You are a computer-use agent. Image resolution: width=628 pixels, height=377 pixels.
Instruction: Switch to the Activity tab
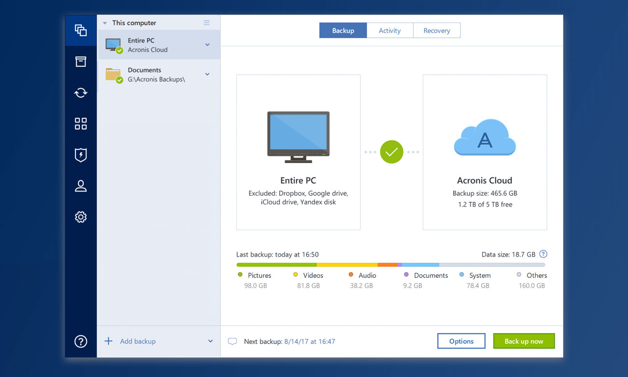pos(390,30)
